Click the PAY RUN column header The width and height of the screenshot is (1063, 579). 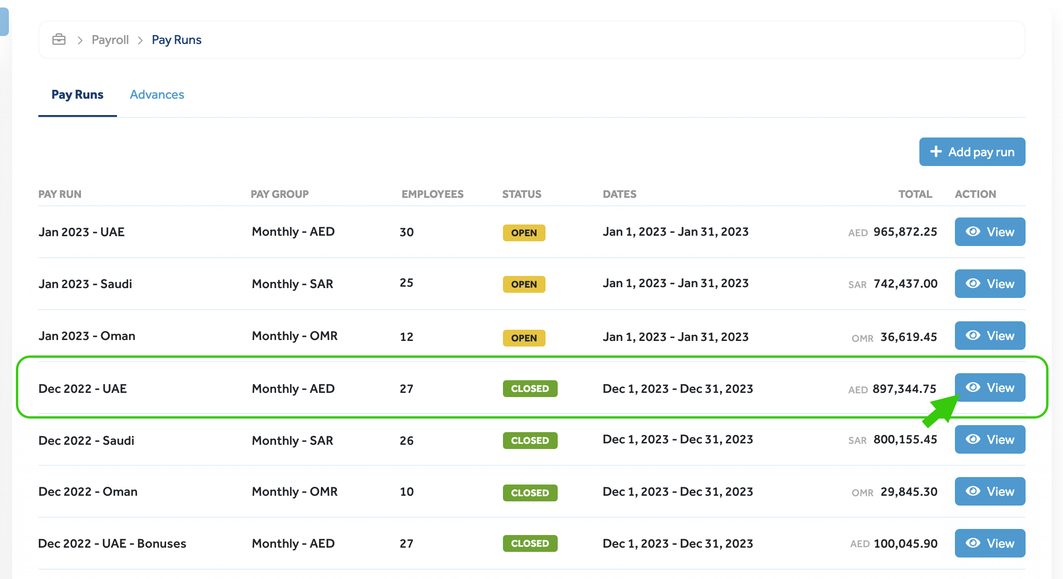60,194
